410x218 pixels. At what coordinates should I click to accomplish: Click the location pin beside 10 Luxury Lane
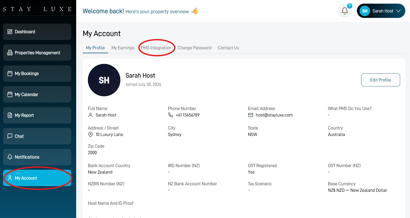tap(90, 134)
